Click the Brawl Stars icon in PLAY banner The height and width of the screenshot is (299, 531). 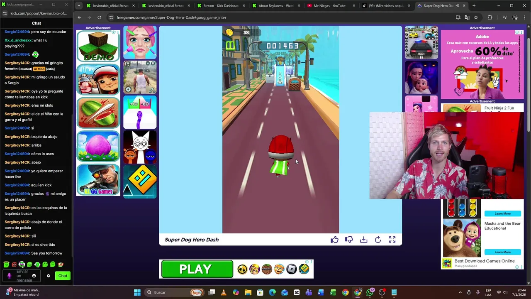242,269
